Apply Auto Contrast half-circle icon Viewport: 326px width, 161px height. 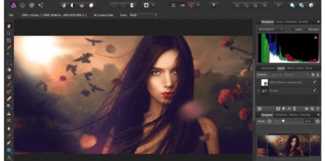pyautogui.click(x=72, y=5)
